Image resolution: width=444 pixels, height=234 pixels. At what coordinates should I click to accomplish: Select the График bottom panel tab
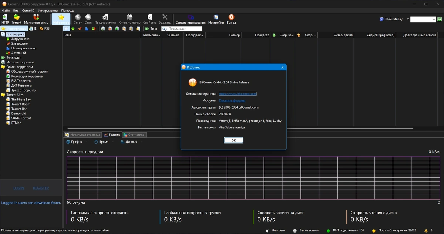pos(112,135)
